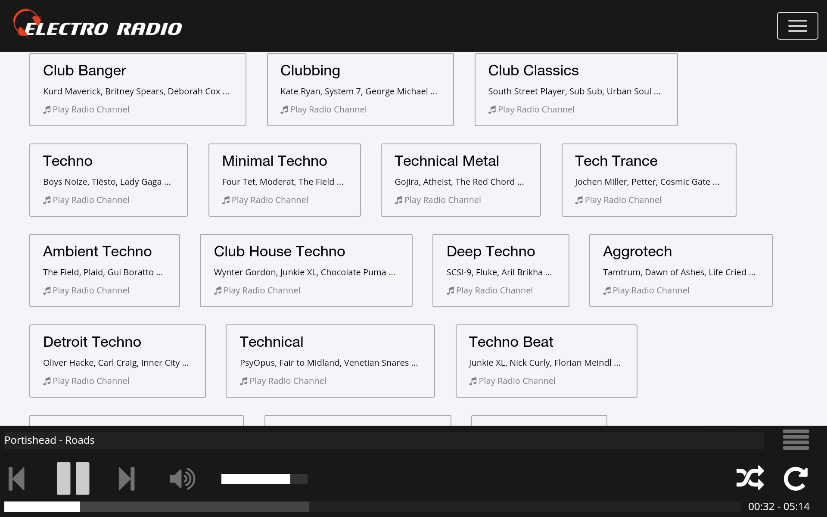Click the music note icon for Ambient Techno

[x=47, y=291]
